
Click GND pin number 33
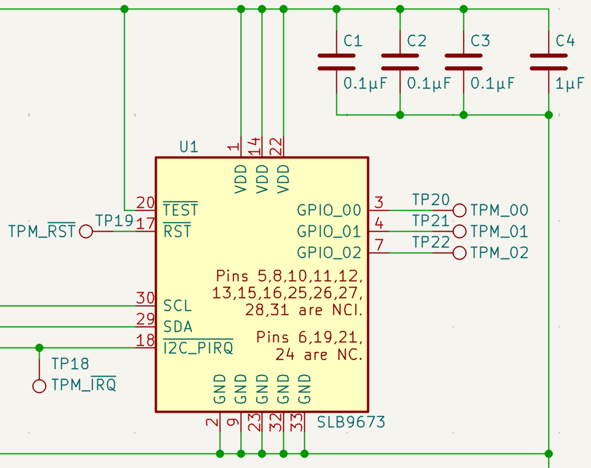click(297, 422)
